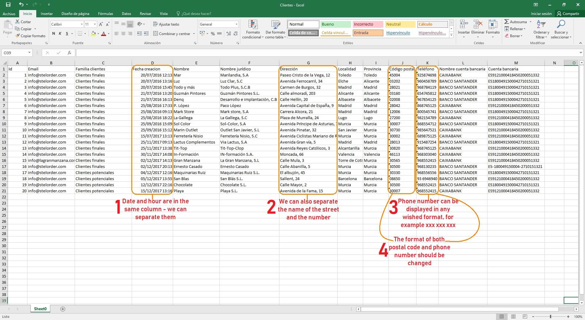Select column D header

pos(152,63)
